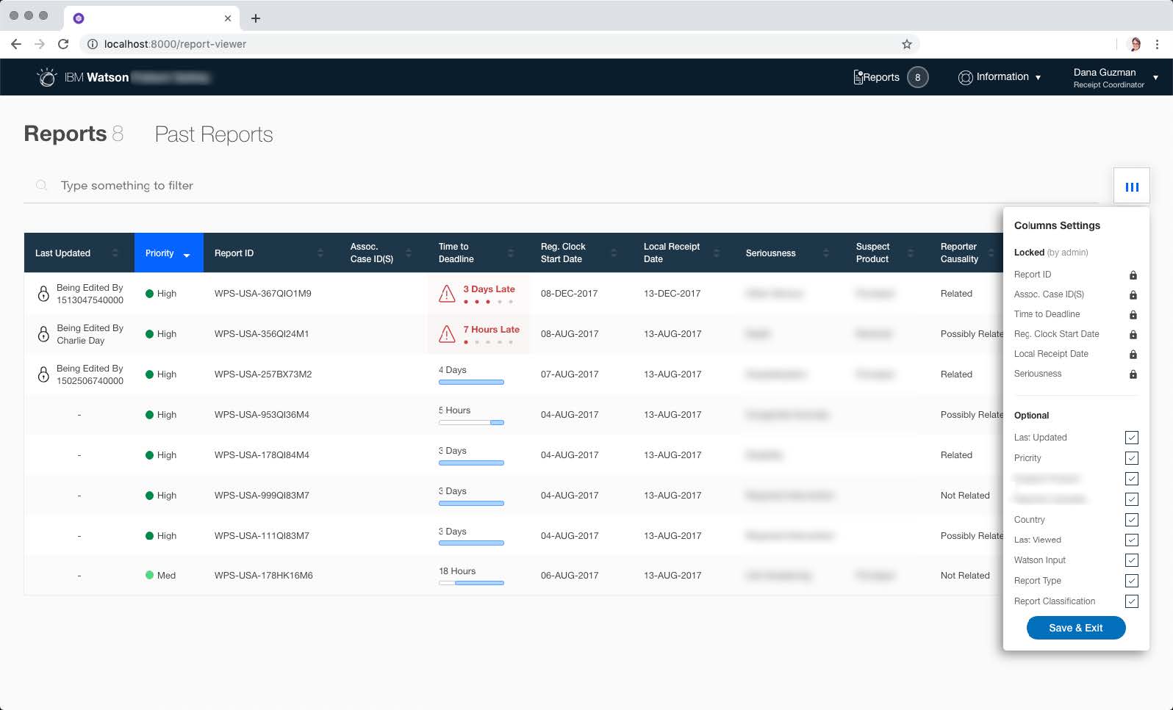Toggle the Watson Input column checkbox

1131,560
